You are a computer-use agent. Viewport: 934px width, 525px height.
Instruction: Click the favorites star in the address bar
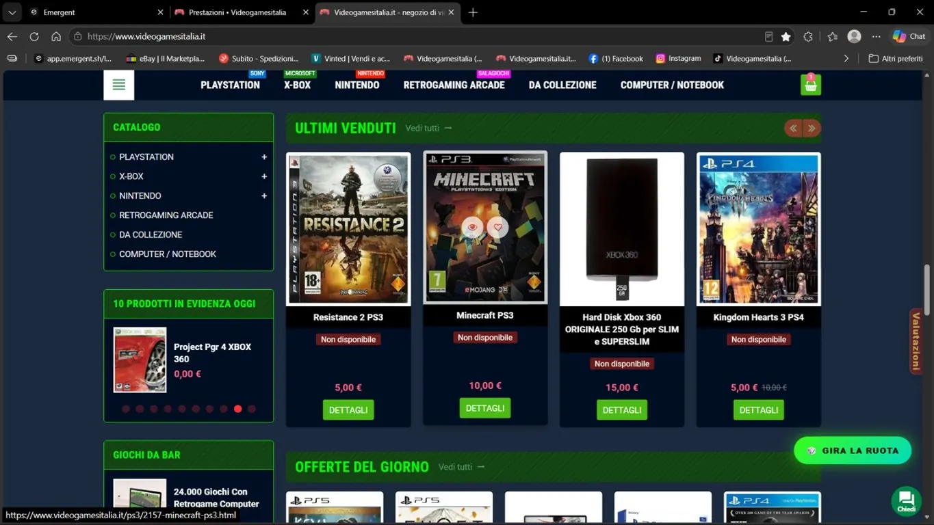tap(786, 36)
